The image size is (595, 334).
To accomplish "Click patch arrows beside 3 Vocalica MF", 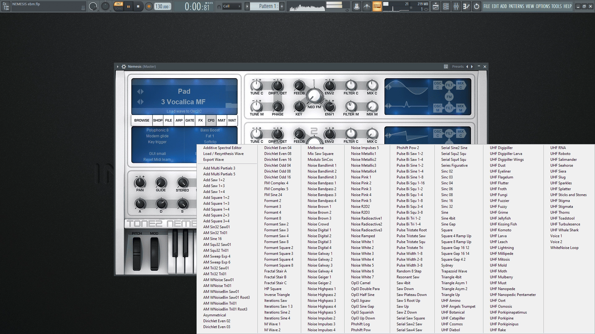I will click(140, 102).
